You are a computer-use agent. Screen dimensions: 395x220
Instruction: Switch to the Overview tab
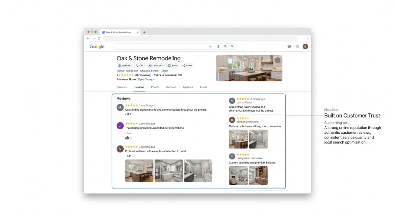click(x=122, y=87)
